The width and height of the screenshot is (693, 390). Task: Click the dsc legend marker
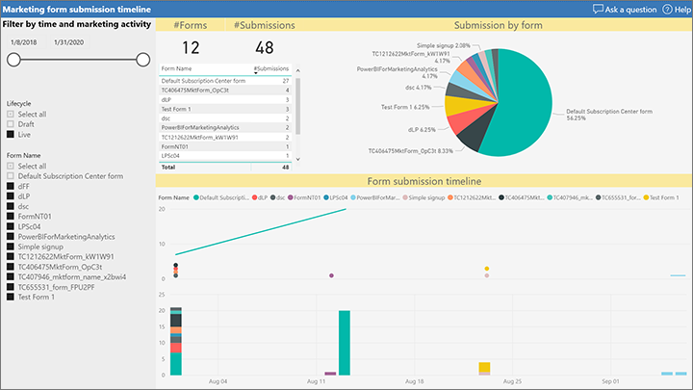click(273, 197)
